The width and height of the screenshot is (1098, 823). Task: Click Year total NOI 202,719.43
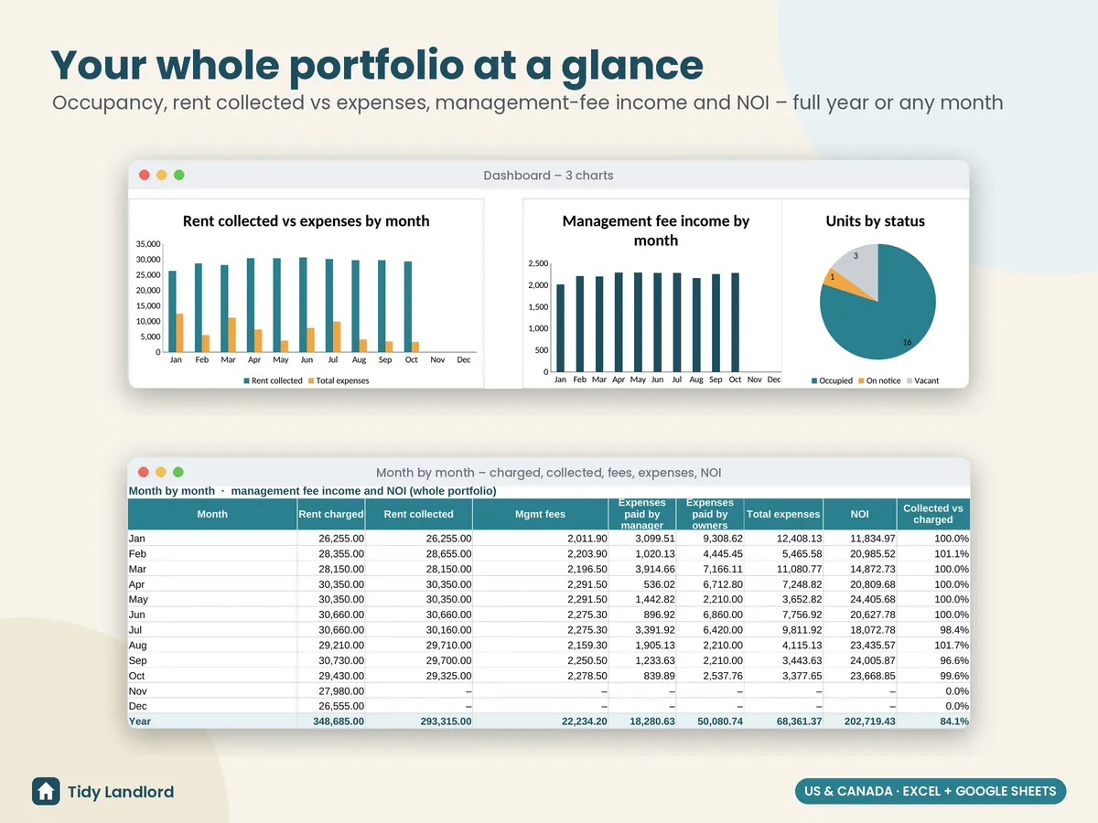(860, 721)
